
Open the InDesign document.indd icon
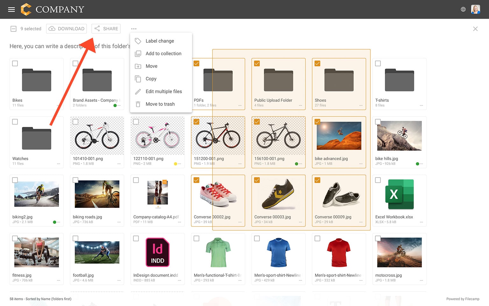pos(158,252)
